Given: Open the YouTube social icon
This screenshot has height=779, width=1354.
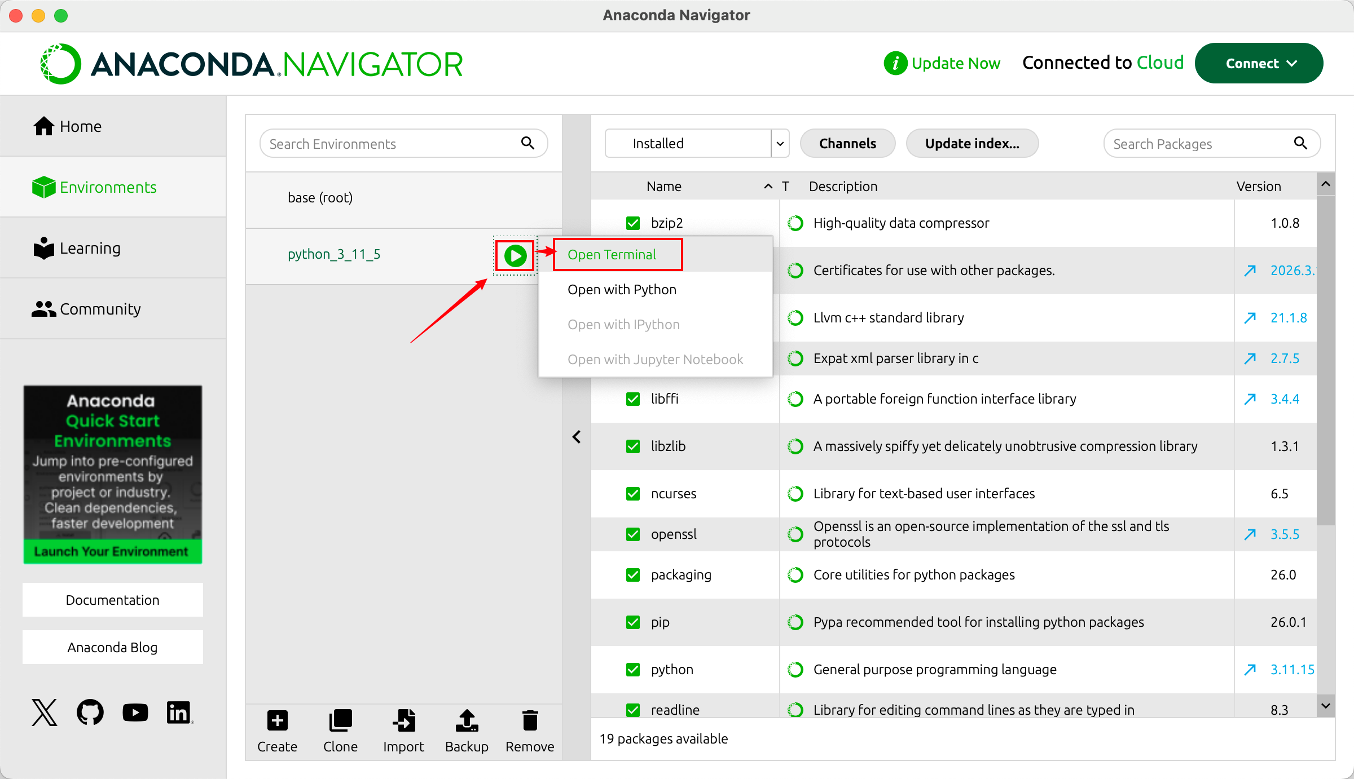Looking at the screenshot, I should [135, 712].
